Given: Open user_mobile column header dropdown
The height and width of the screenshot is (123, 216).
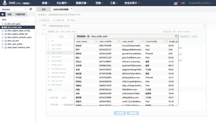Looking at the screenshot, I should [x=119, y=41].
